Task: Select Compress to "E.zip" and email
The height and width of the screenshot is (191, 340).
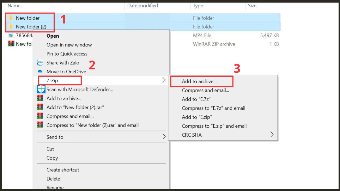Action: (214, 126)
